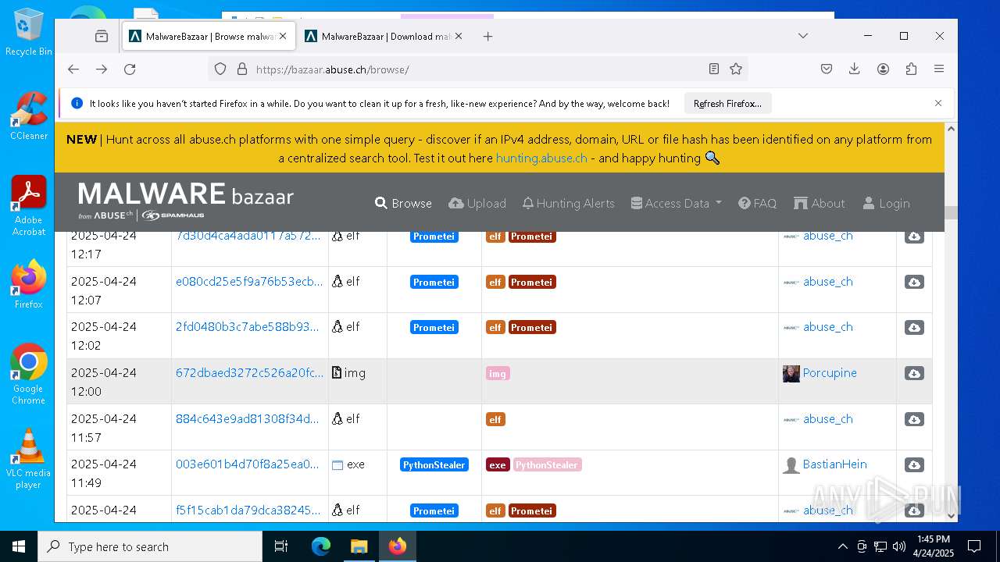
Task: Click exe tag in PythonStealer row
Action: click(x=498, y=464)
